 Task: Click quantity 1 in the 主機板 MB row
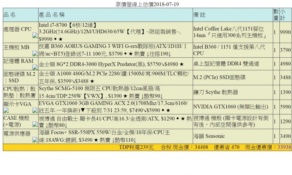coord(275,50)
